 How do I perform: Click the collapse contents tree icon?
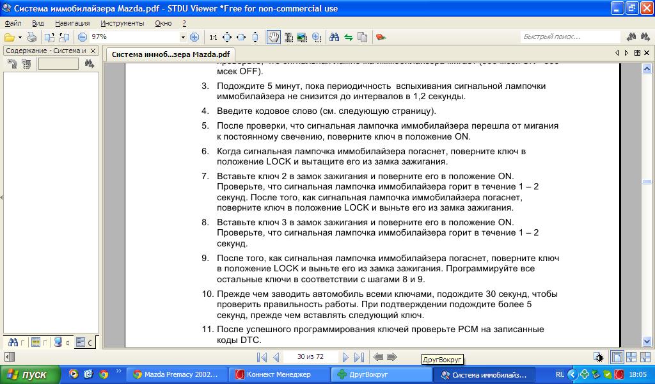pos(26,64)
